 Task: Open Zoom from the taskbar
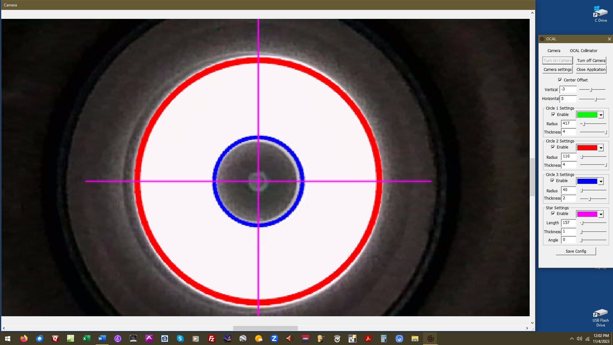(274, 339)
